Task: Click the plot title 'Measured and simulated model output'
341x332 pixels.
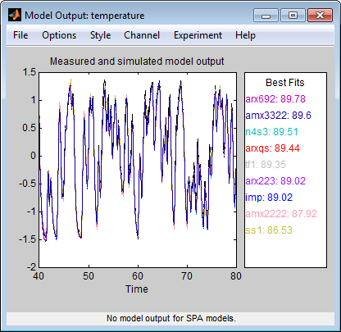Action: [137, 61]
